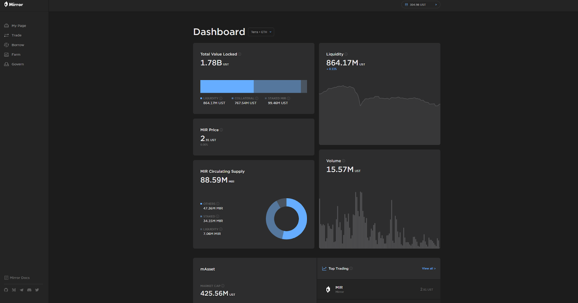This screenshot has width=578, height=303.
Task: Expand the Terra + ETH network dropdown
Action: click(261, 32)
